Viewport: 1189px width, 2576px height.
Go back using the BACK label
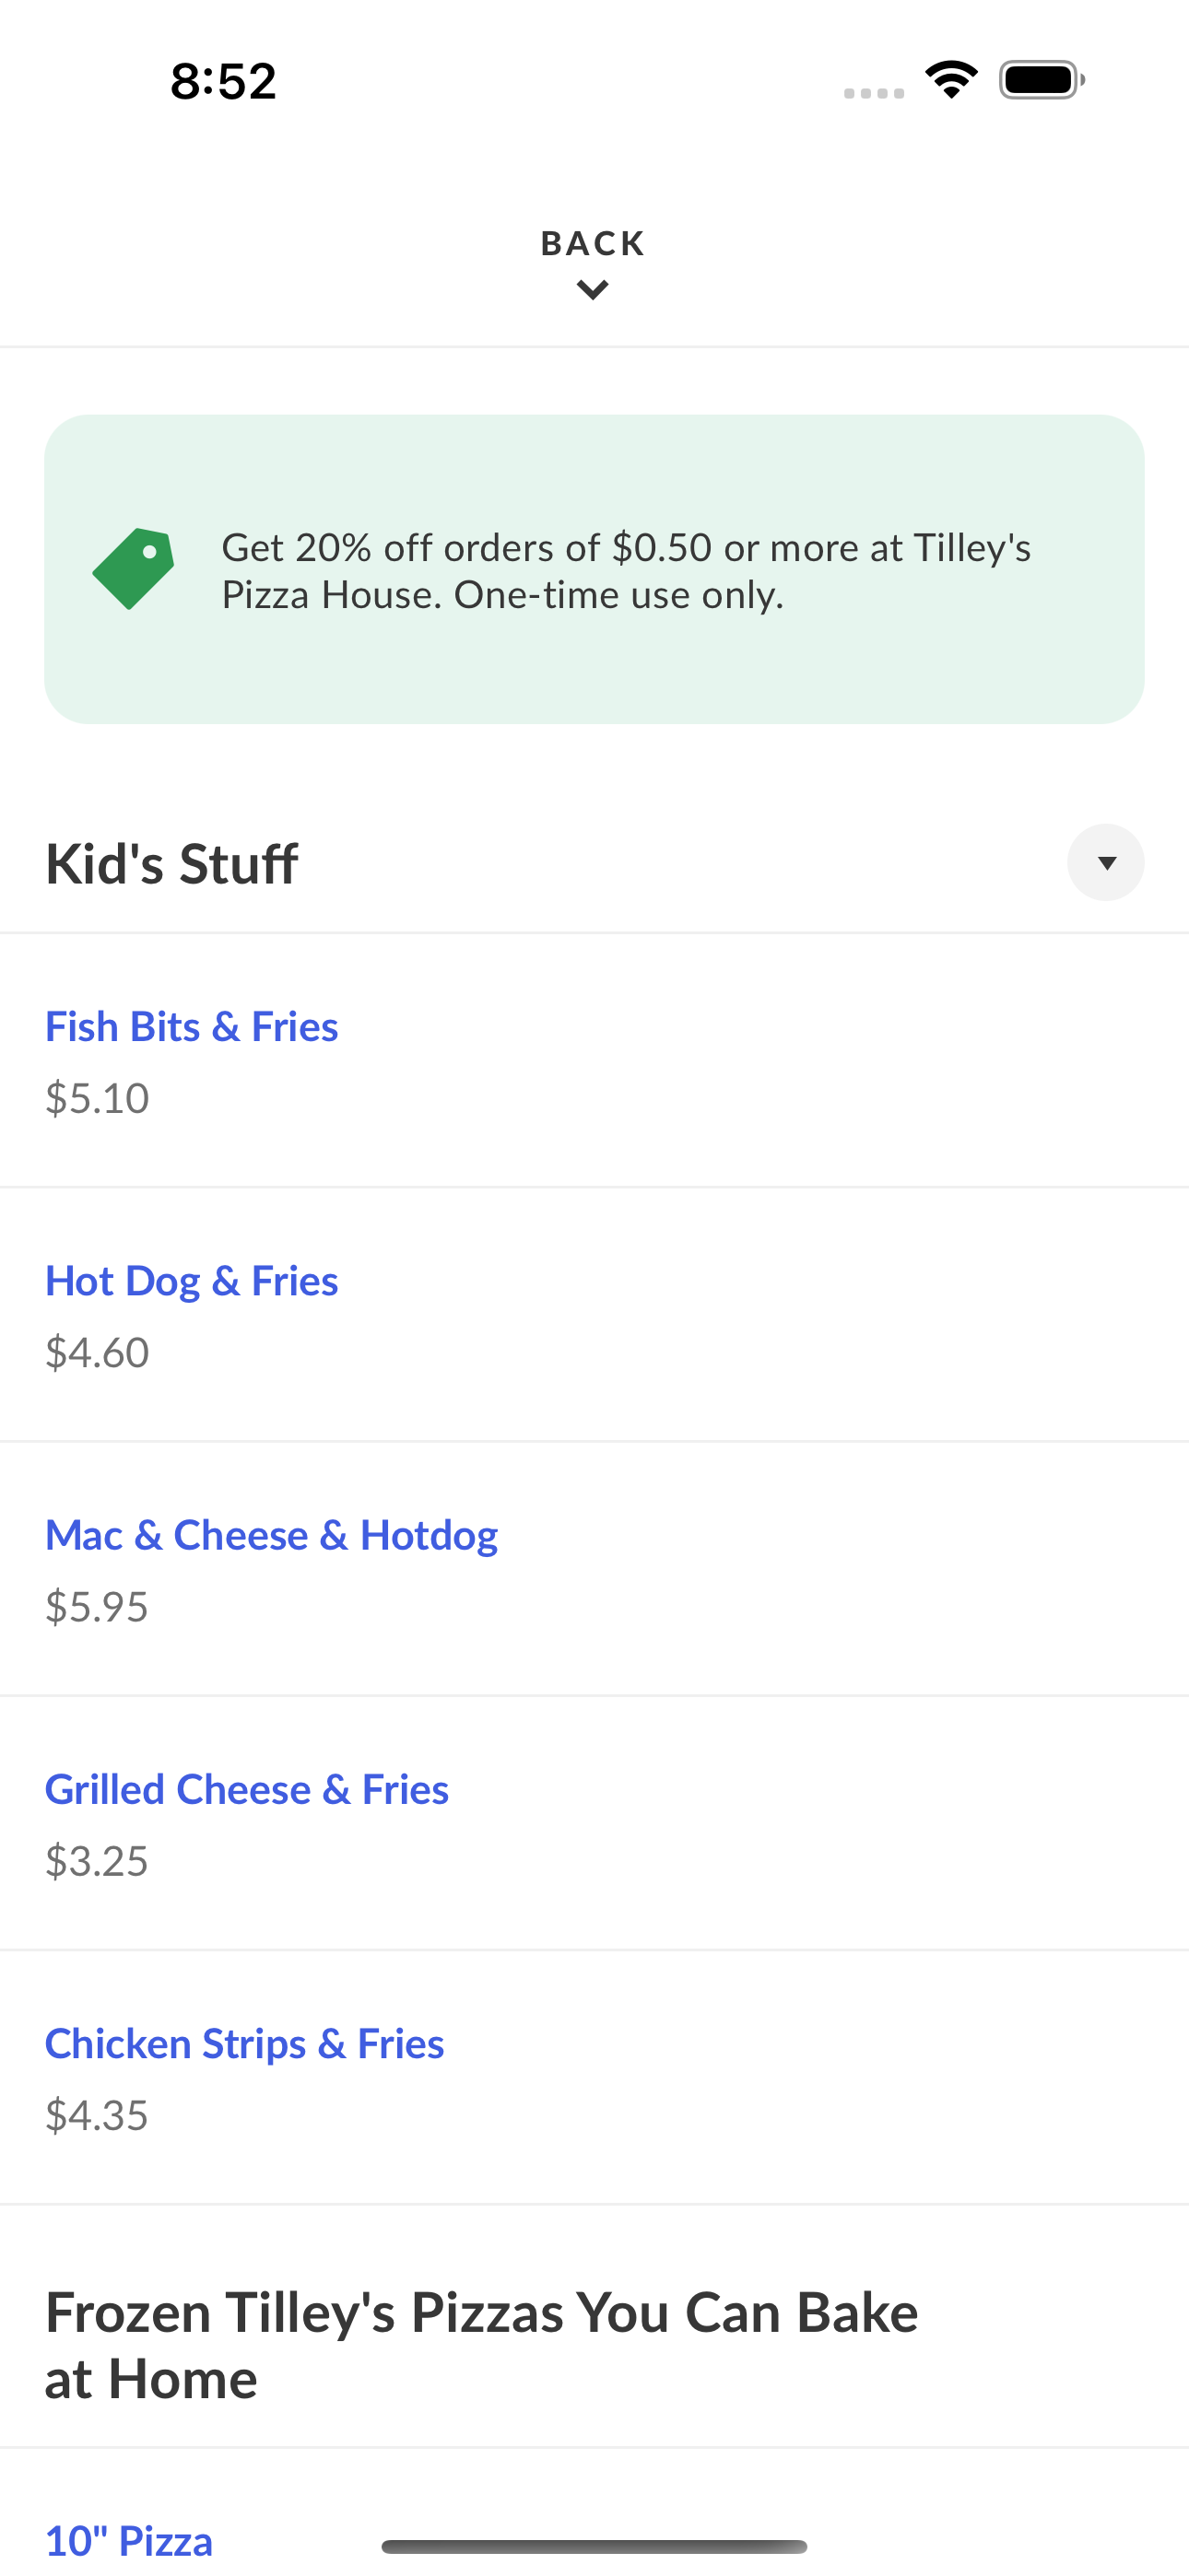point(594,243)
